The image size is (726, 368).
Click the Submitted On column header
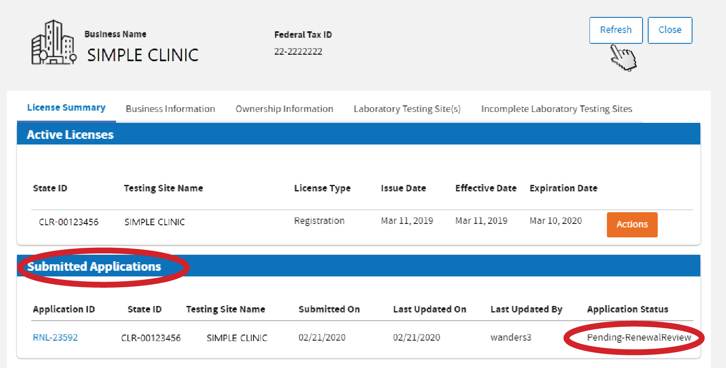coord(329,309)
